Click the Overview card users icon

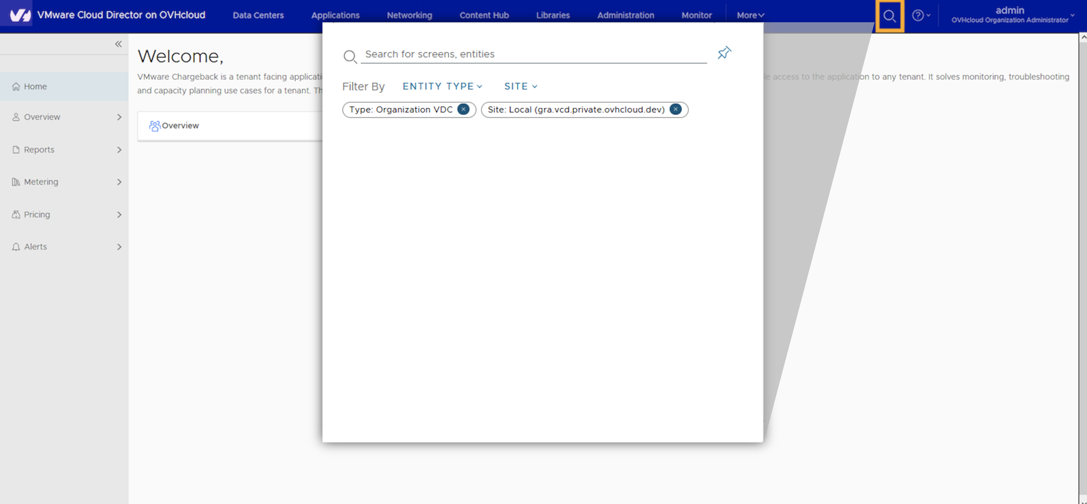(154, 126)
